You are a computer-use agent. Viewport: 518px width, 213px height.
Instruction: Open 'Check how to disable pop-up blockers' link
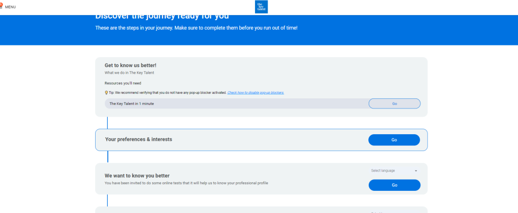255,93
